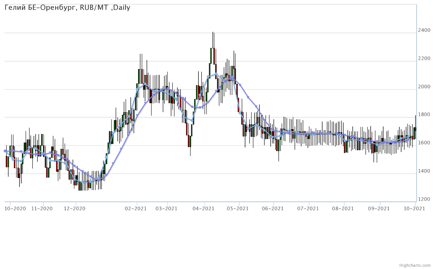Select the 11-2020 date axis label

click(42, 209)
